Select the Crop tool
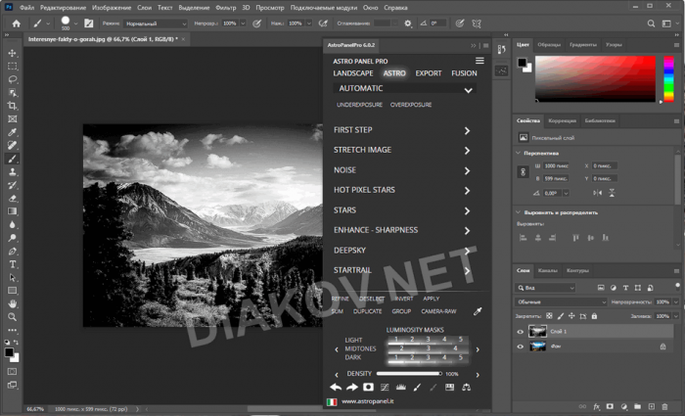 tap(13, 106)
